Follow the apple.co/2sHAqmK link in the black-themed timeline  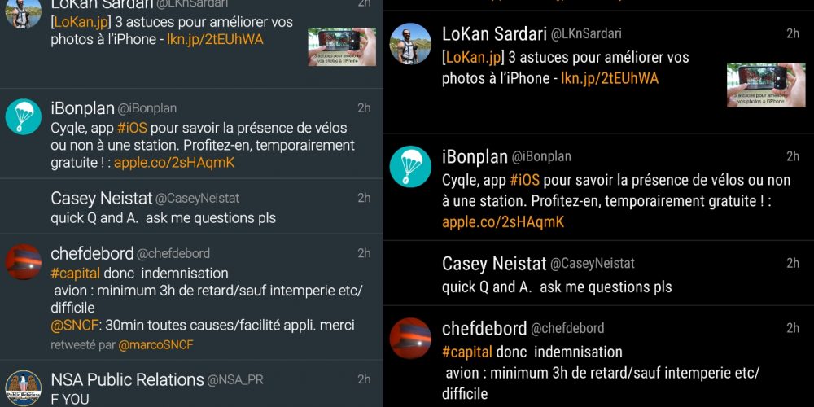[x=503, y=222]
